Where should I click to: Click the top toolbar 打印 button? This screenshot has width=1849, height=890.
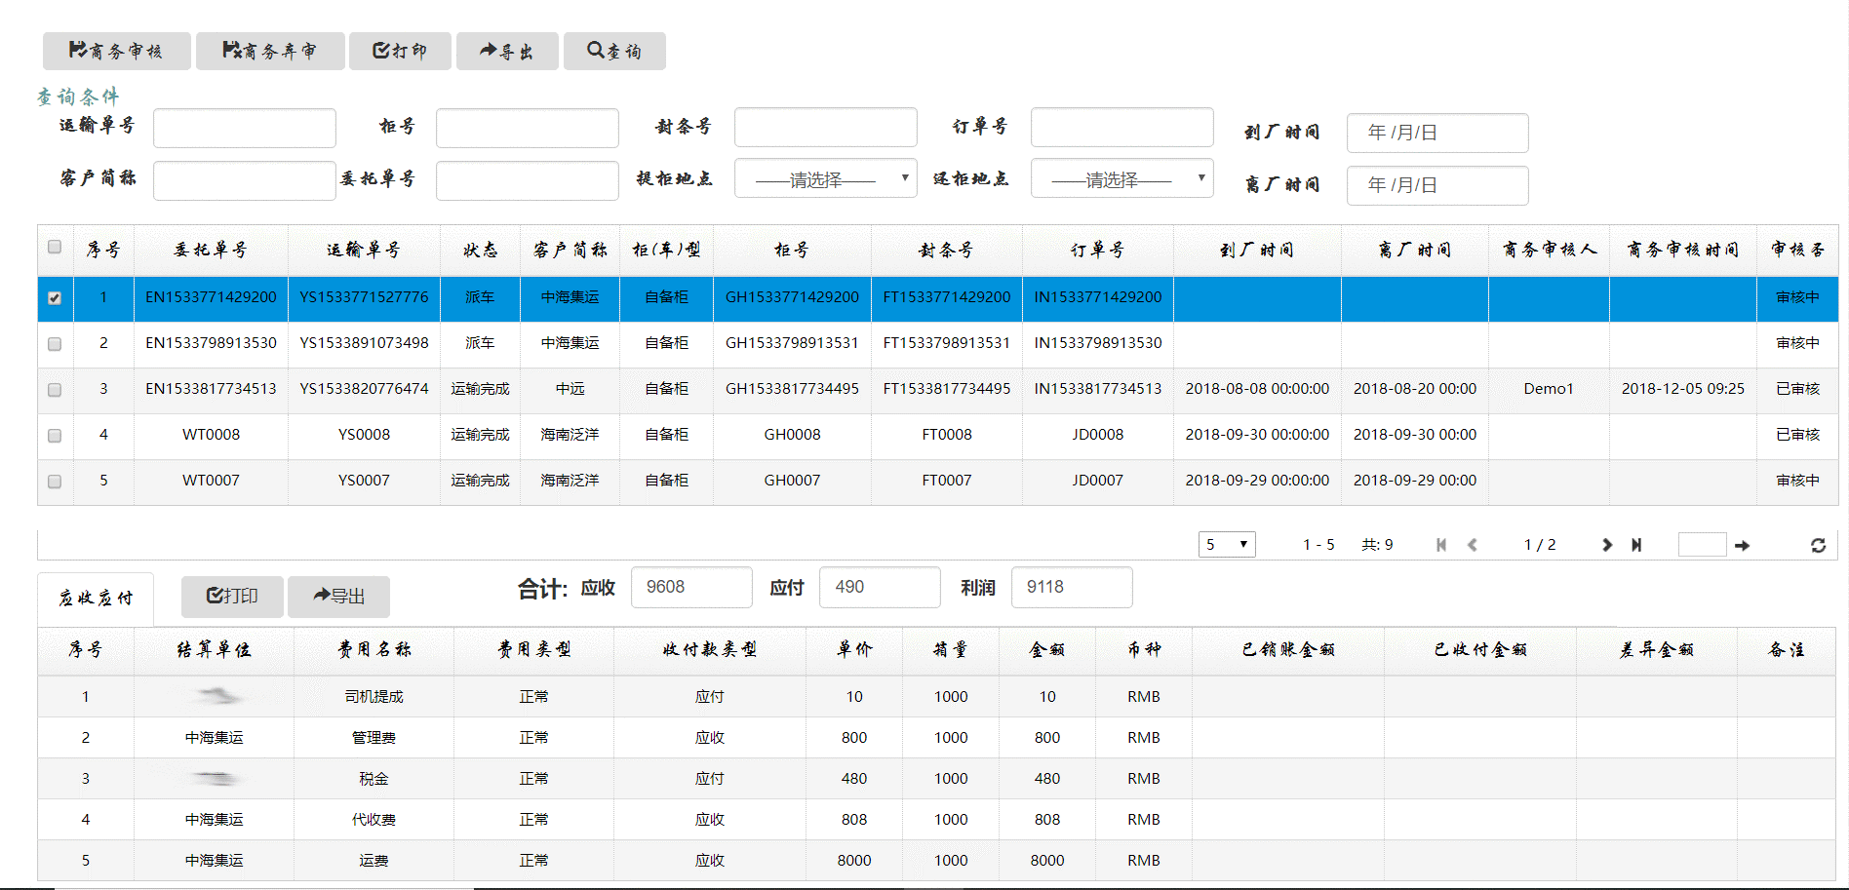(400, 51)
